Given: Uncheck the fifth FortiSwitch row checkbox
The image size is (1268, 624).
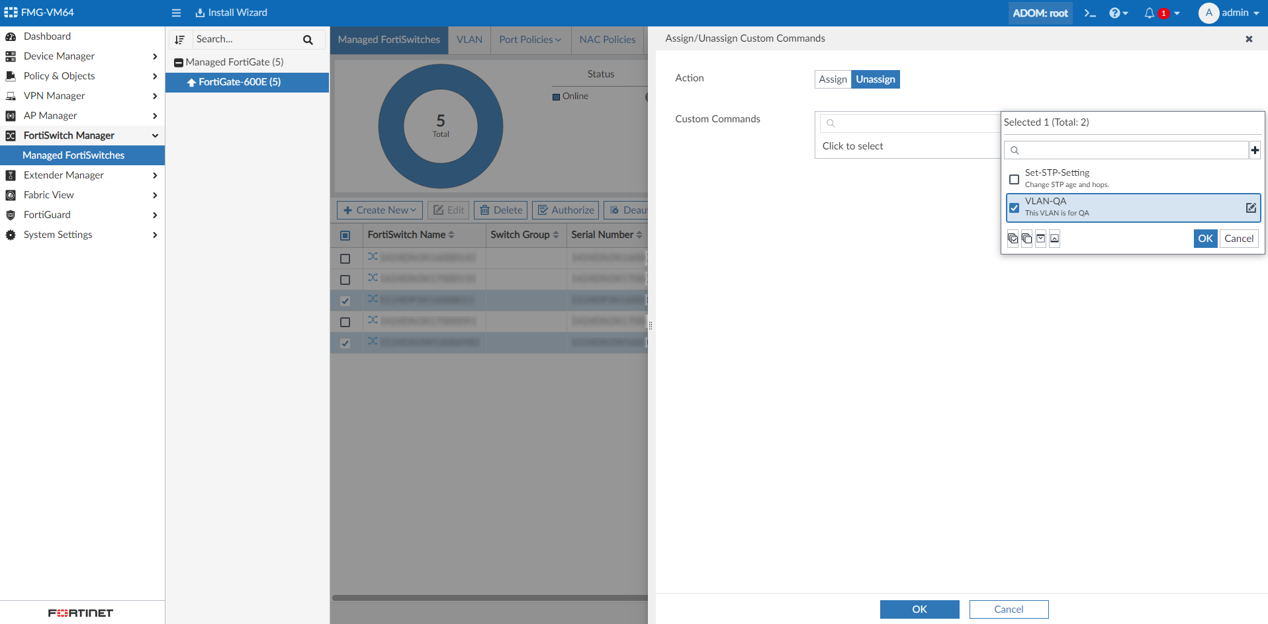Looking at the screenshot, I should coord(345,343).
